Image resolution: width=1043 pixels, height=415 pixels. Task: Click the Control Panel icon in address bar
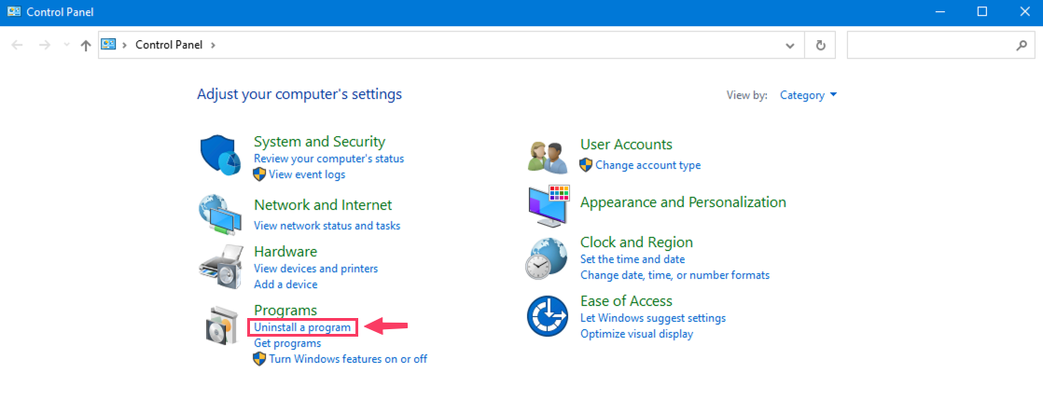pyautogui.click(x=108, y=45)
